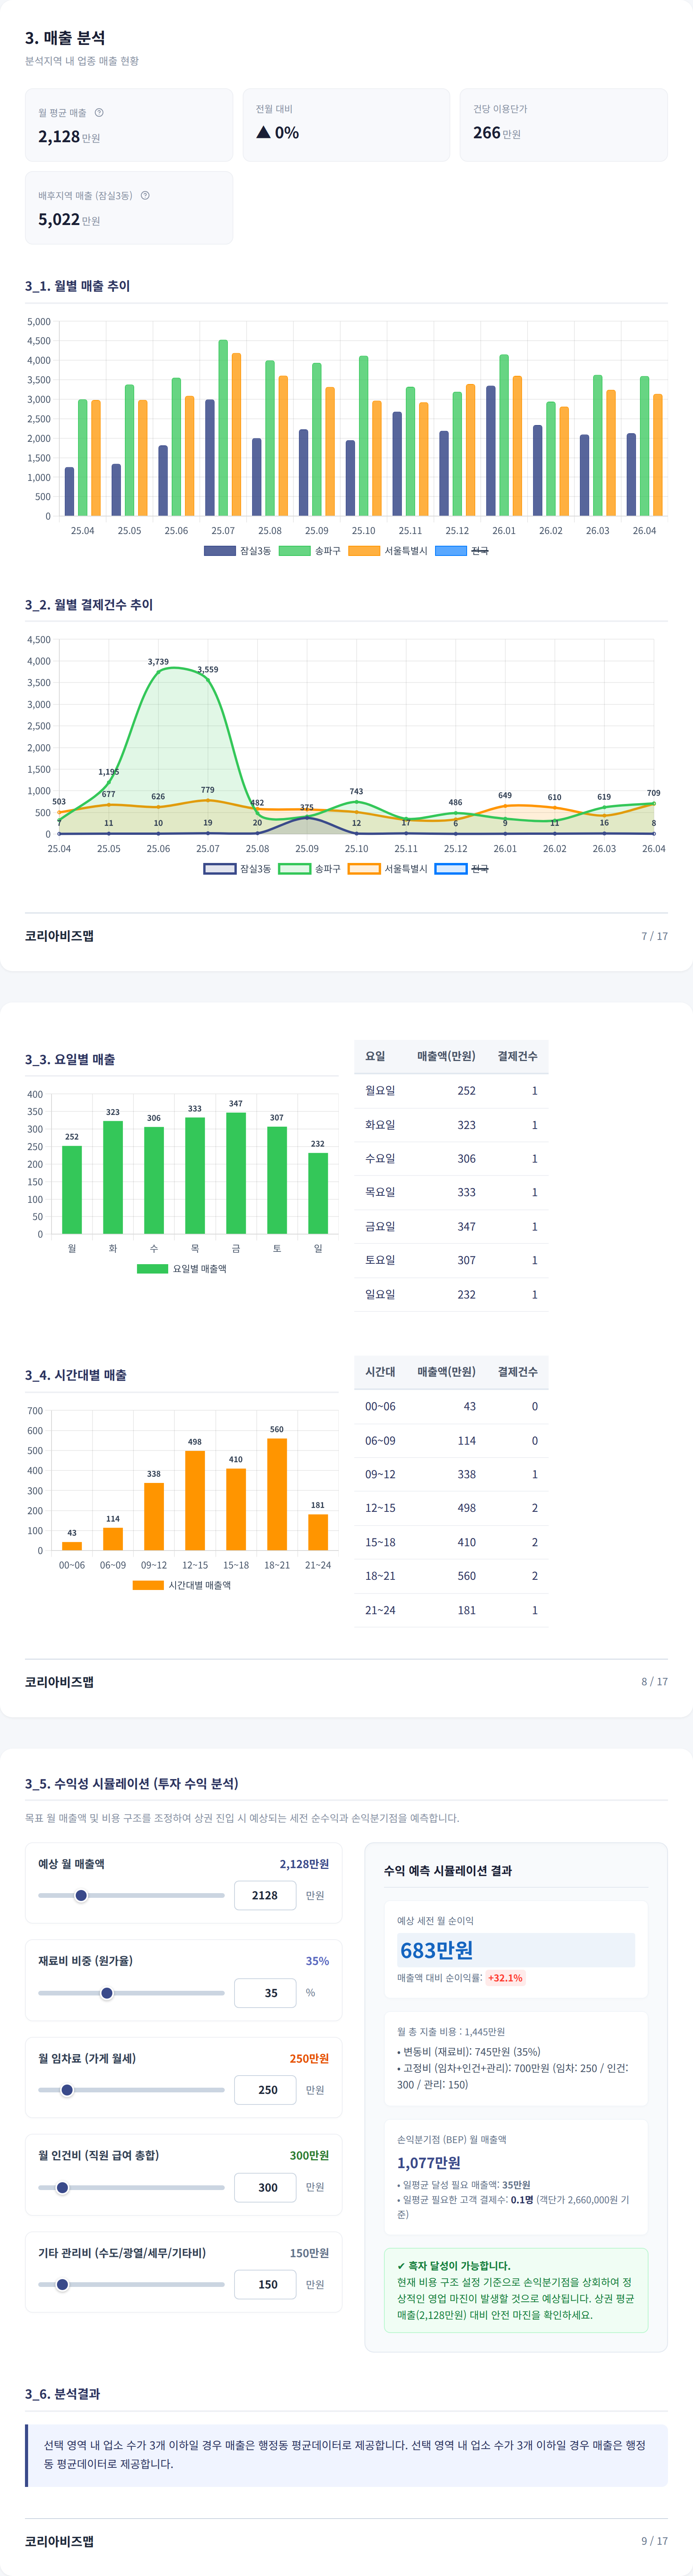Screen dimensions: 693x2576
Task: Toggle 잠실3동 legend in 월별 결제건수 추이 chart
Action: (238, 869)
